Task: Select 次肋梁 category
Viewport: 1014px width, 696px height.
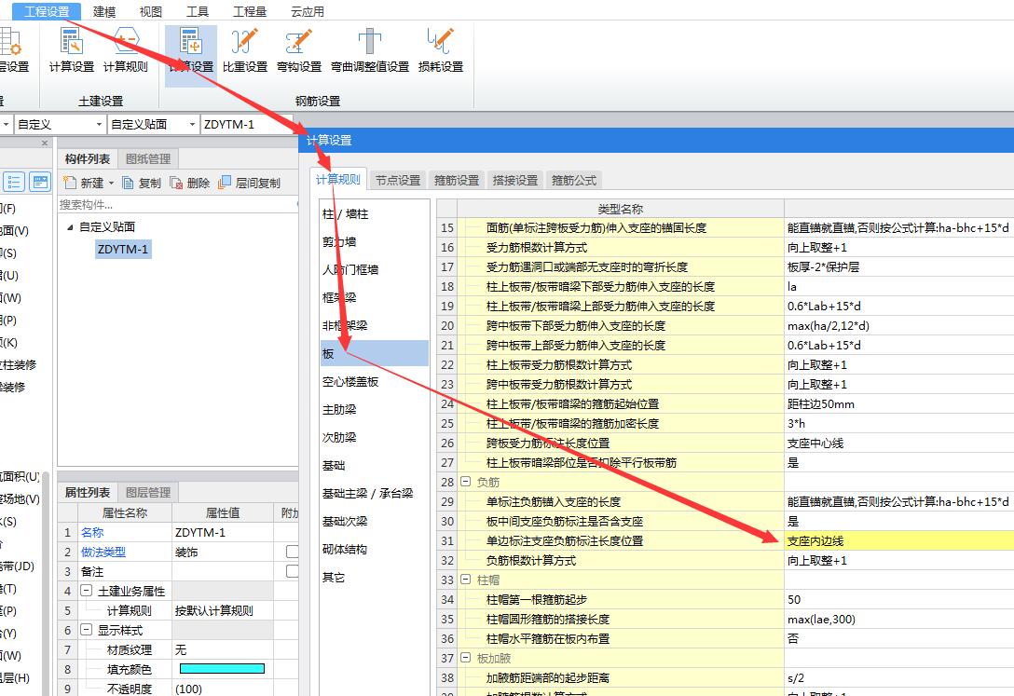Action: [x=339, y=438]
